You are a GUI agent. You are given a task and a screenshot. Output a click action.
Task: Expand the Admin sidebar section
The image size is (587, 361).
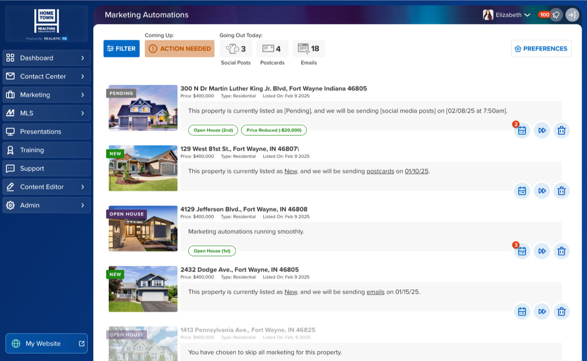coord(47,205)
